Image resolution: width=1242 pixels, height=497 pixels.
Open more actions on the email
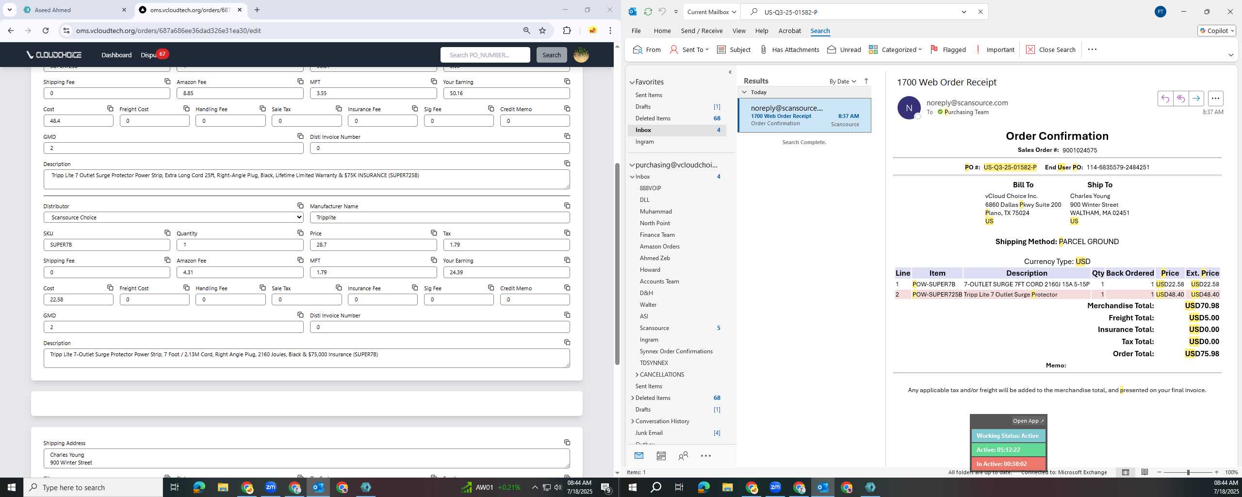point(1215,99)
